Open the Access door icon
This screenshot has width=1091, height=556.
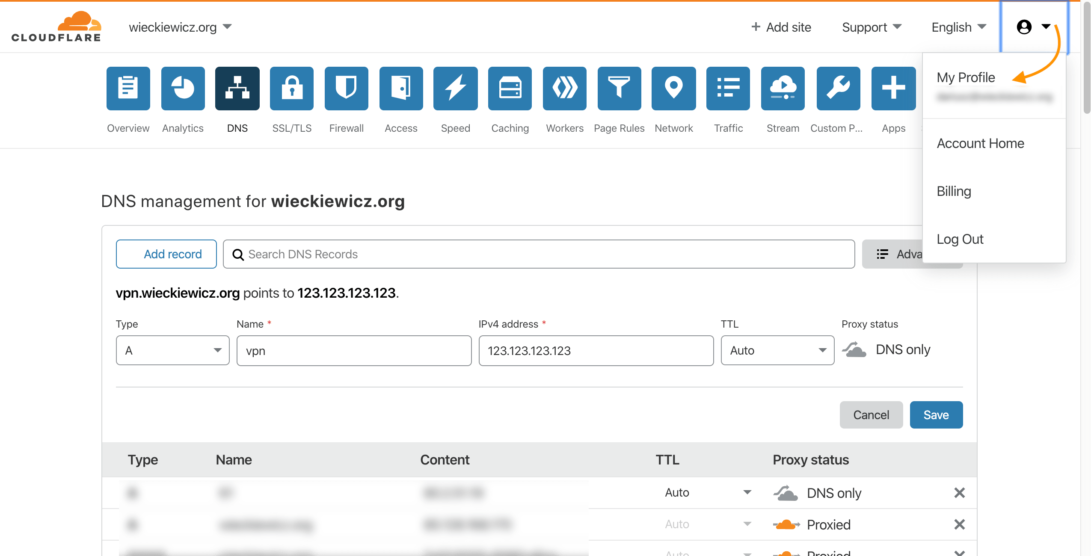click(x=401, y=89)
